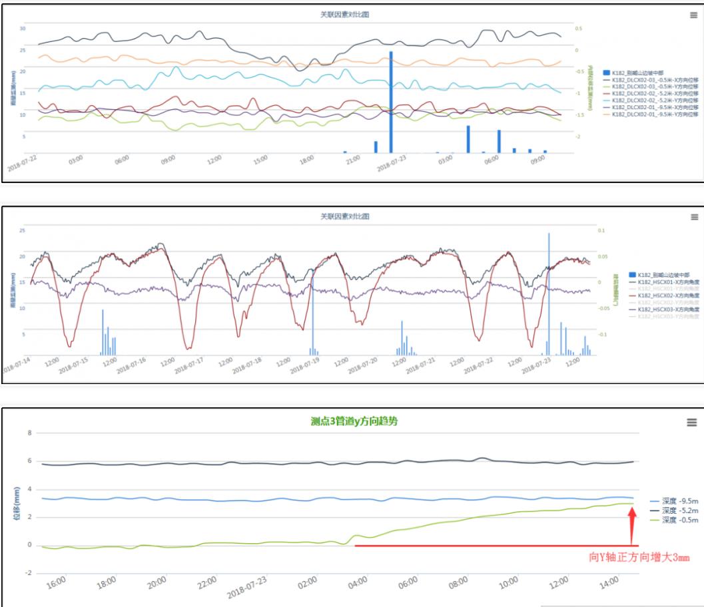This screenshot has height=607, width=704.
Task: Toggle K182 blue rainfall series in middle chart legend
Action: (x=659, y=275)
